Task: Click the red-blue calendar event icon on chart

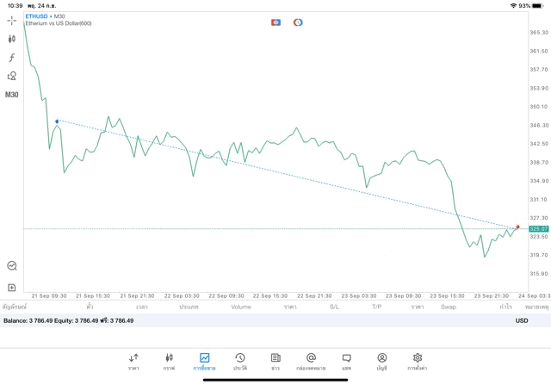Action: click(275, 22)
